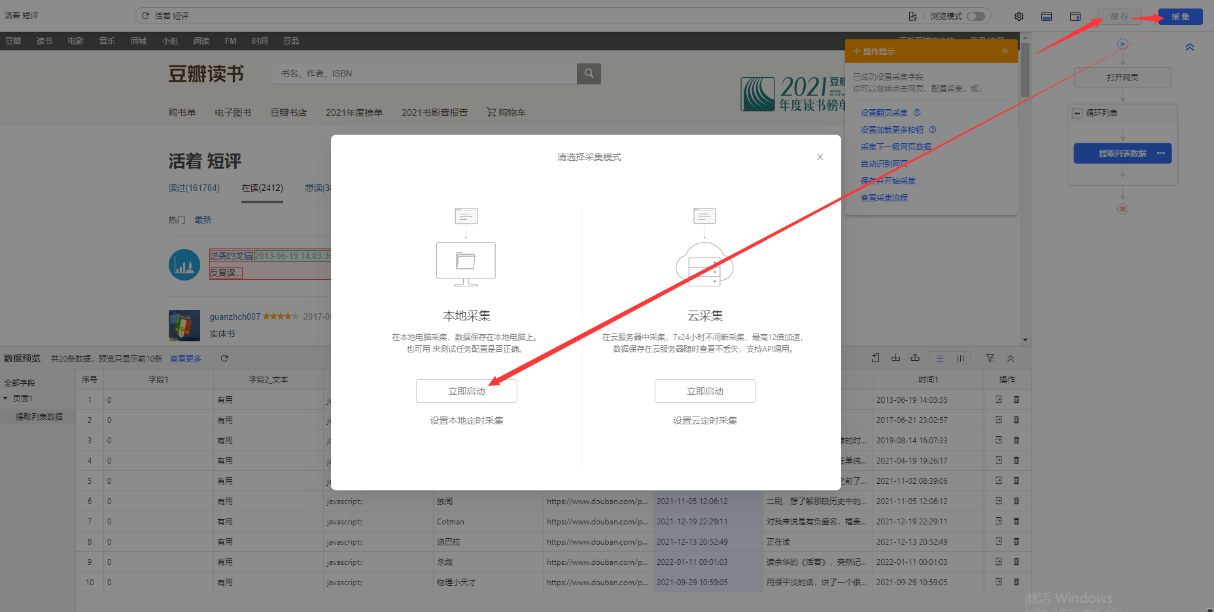Click the move handle of 操作提示 panel

856,51
